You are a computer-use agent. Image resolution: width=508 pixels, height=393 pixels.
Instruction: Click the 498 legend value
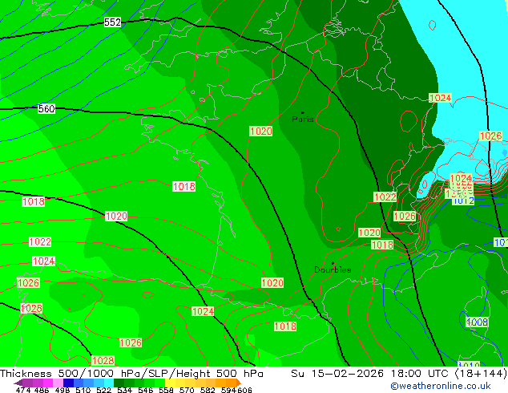click(x=62, y=390)
